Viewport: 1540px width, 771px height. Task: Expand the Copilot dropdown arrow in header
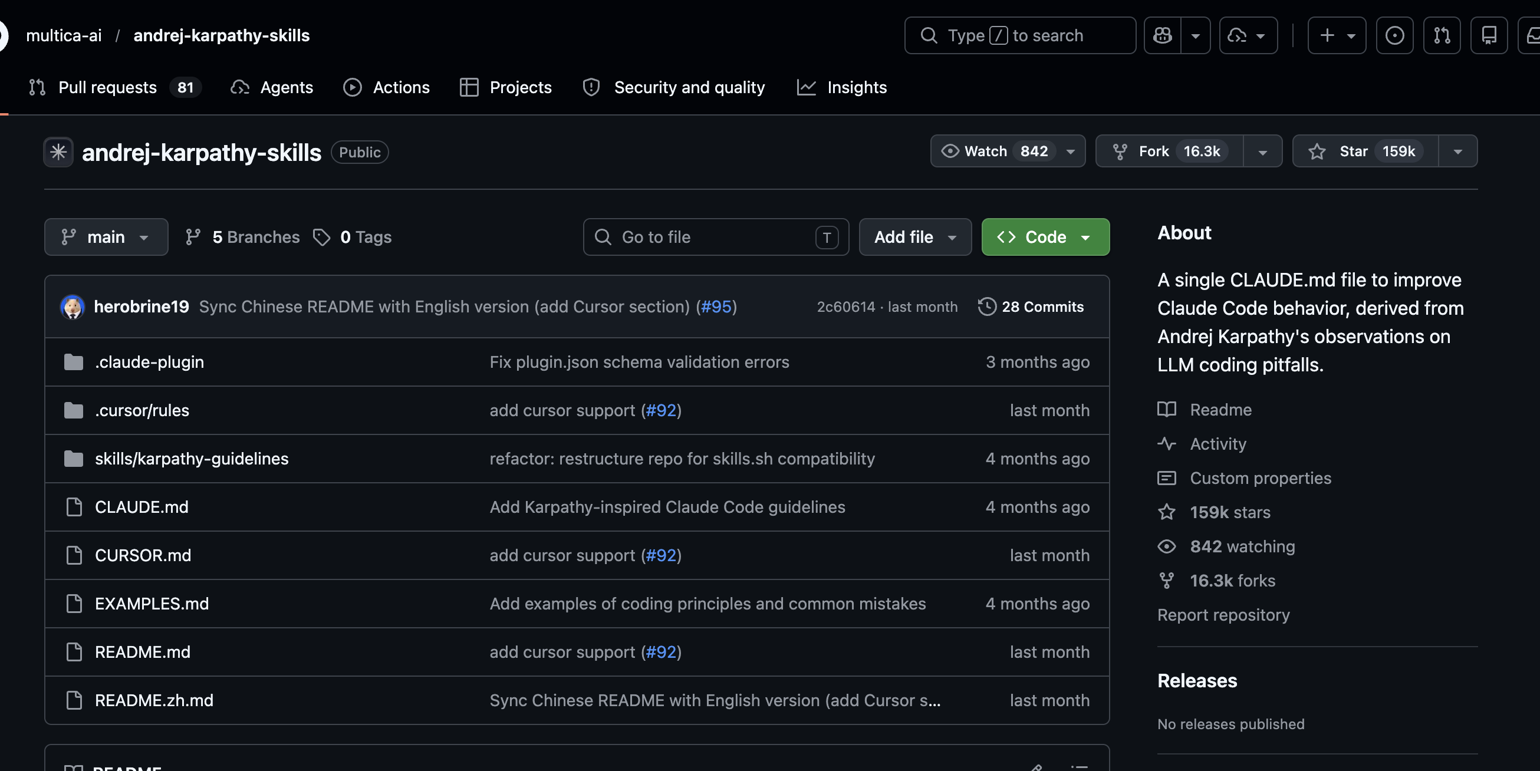[x=1196, y=36]
